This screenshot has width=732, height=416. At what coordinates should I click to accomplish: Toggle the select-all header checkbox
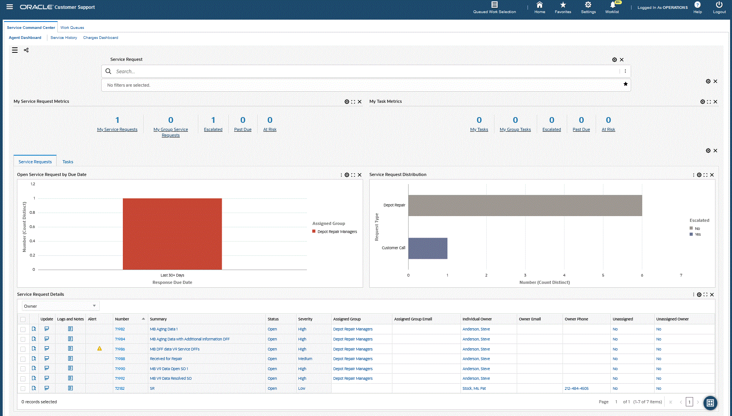[x=23, y=319]
